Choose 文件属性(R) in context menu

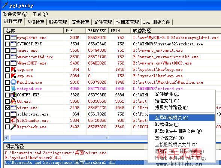(182, 94)
